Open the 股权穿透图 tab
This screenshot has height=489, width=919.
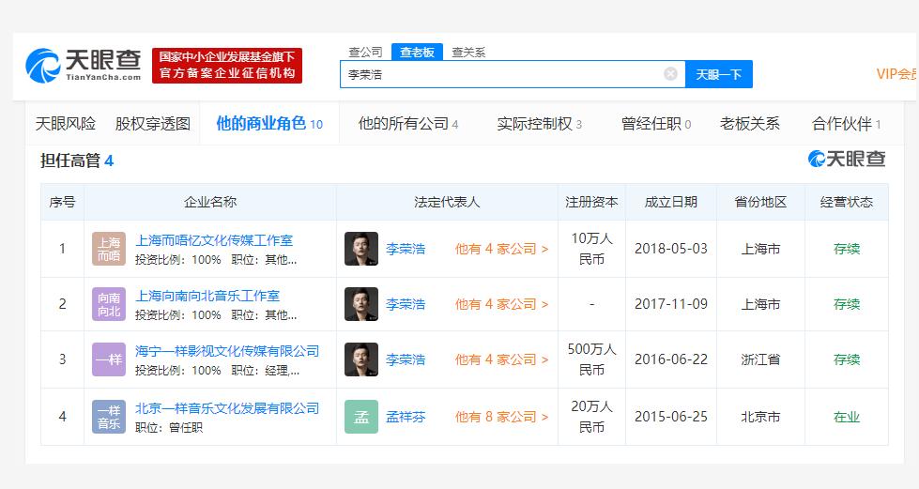(x=152, y=124)
